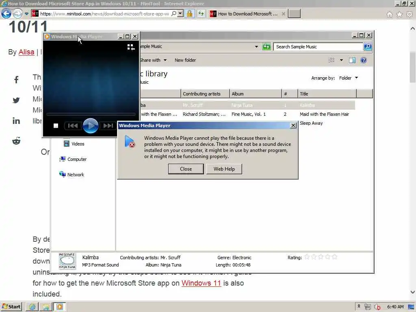Sort by Title column header
416x312 pixels.
click(327, 94)
